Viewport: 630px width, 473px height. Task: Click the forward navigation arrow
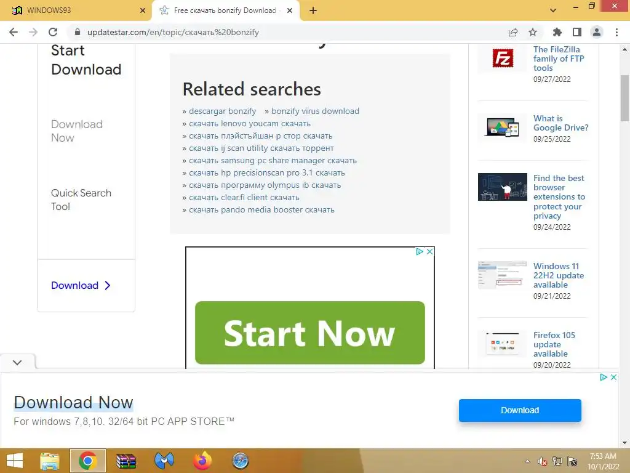[33, 32]
